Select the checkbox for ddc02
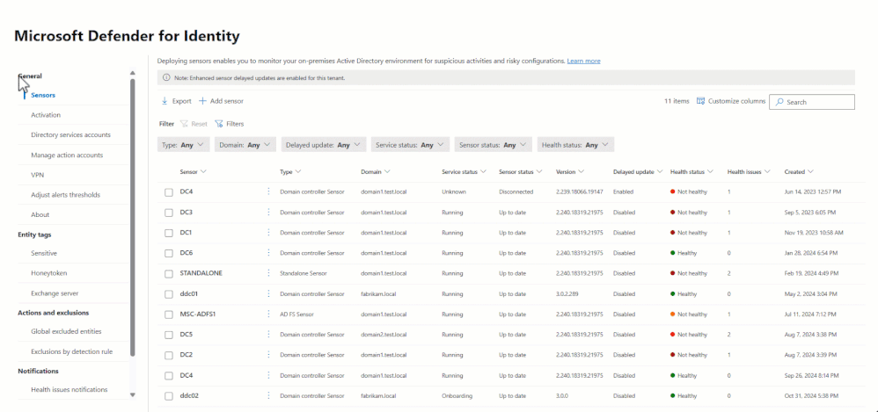The height and width of the screenshot is (412, 878). click(169, 396)
